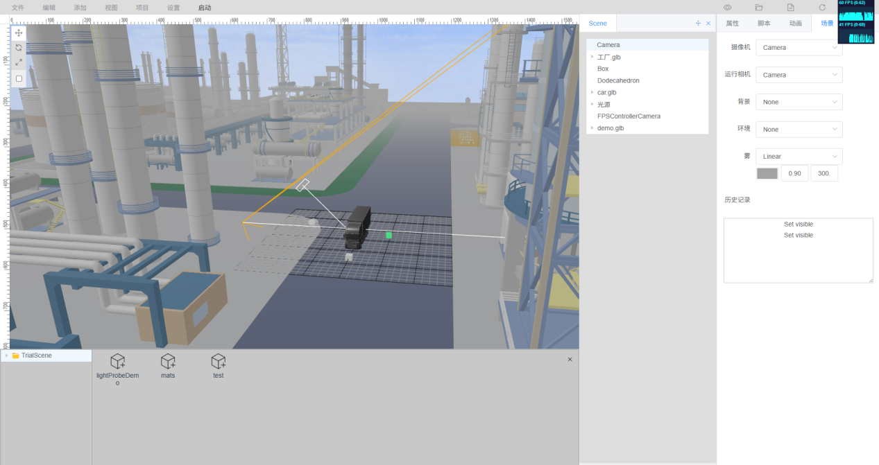Image resolution: width=879 pixels, height=465 pixels.
Task: Click the open folder icon in top bar
Action: pos(759,8)
